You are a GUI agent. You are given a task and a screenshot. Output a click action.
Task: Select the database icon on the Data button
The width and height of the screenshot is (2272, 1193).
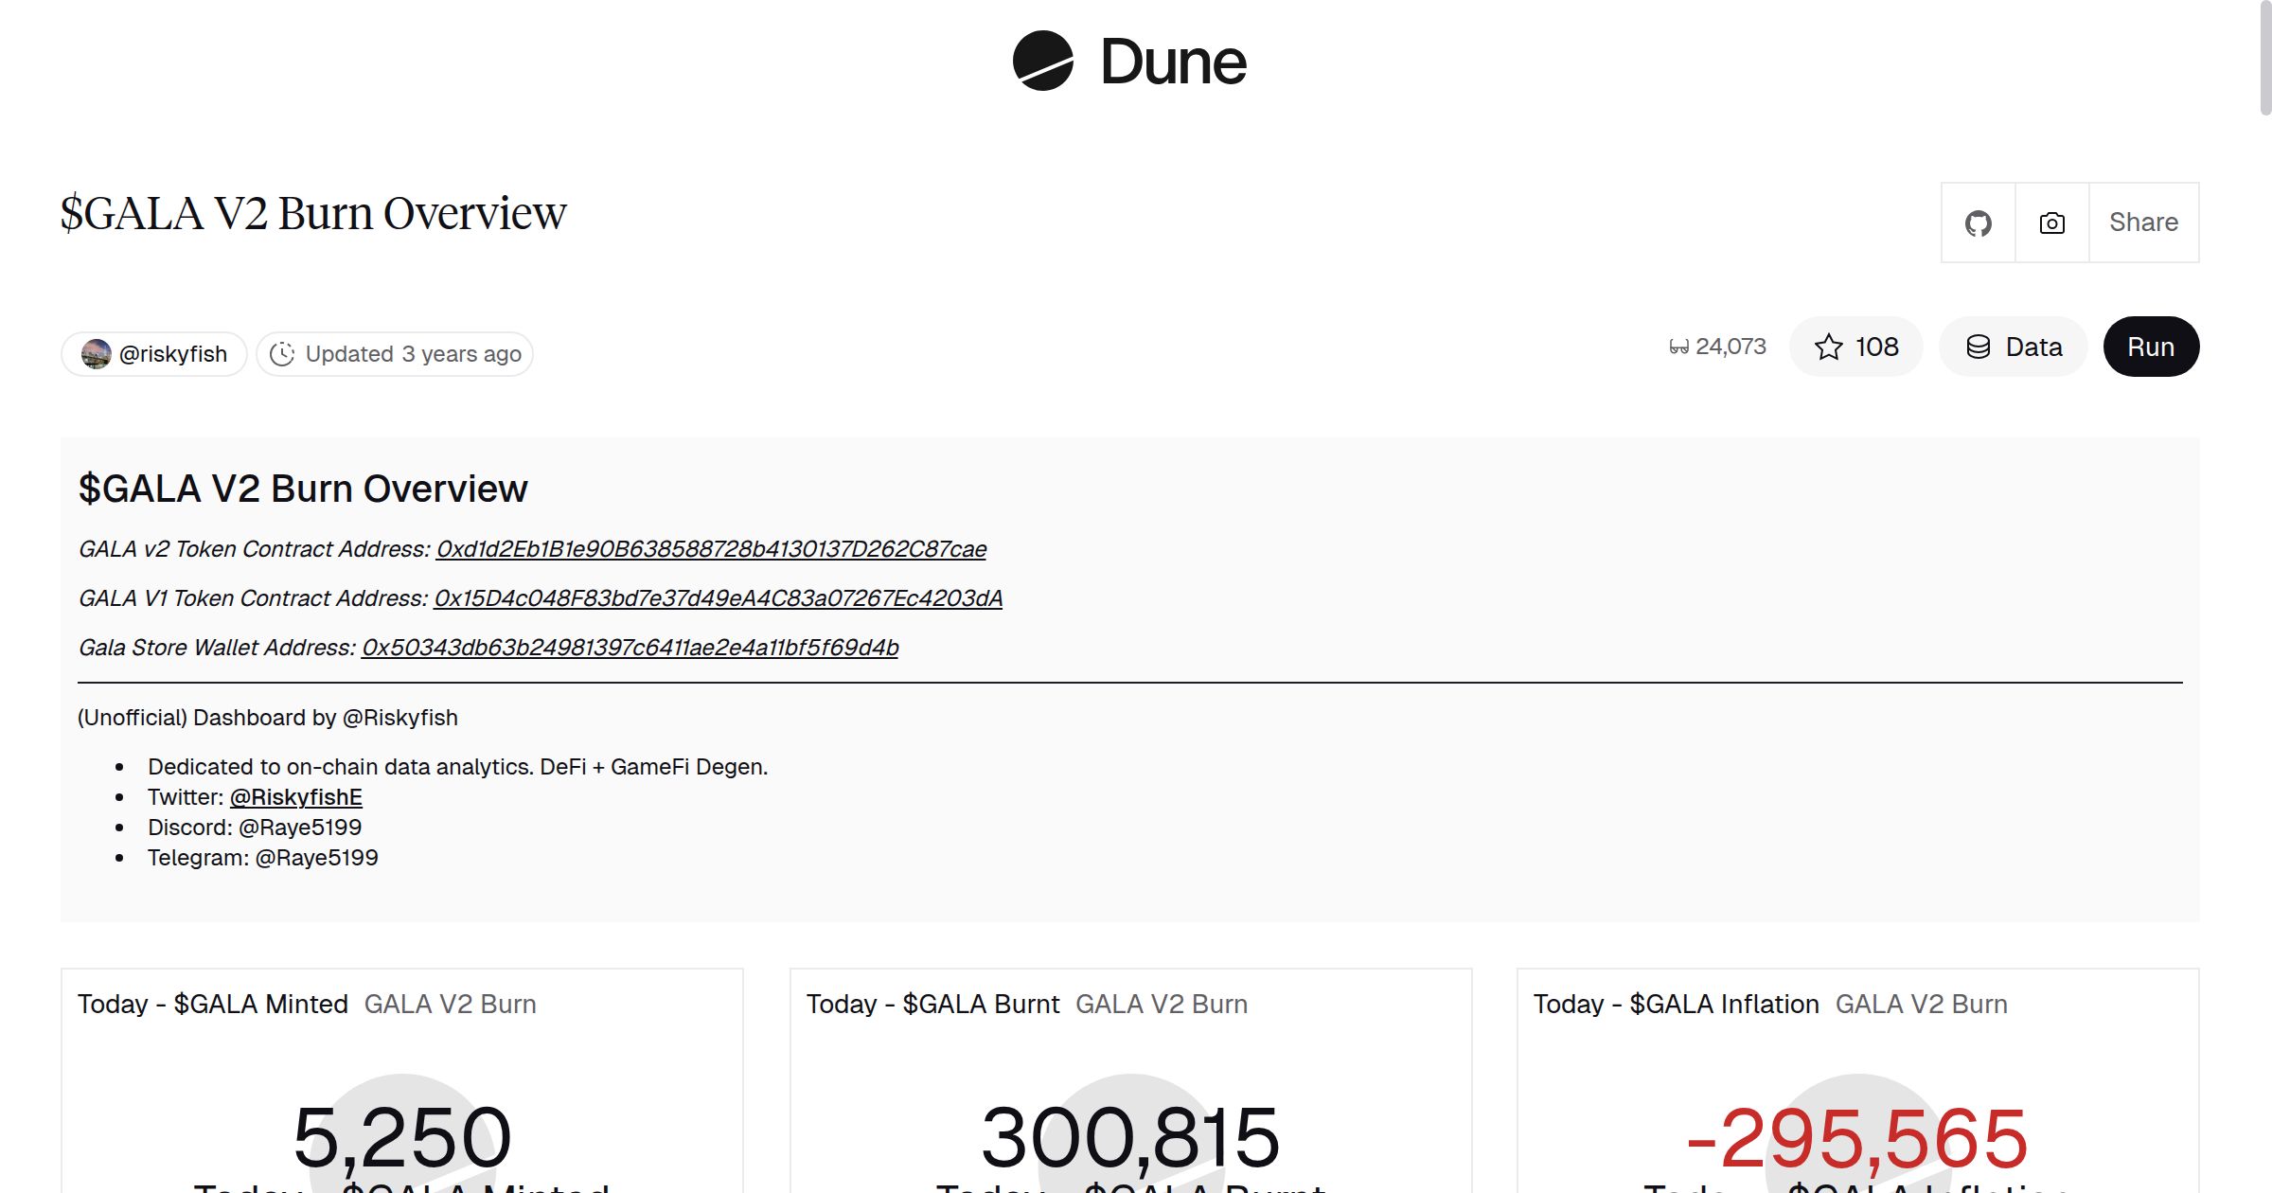[x=1979, y=347]
